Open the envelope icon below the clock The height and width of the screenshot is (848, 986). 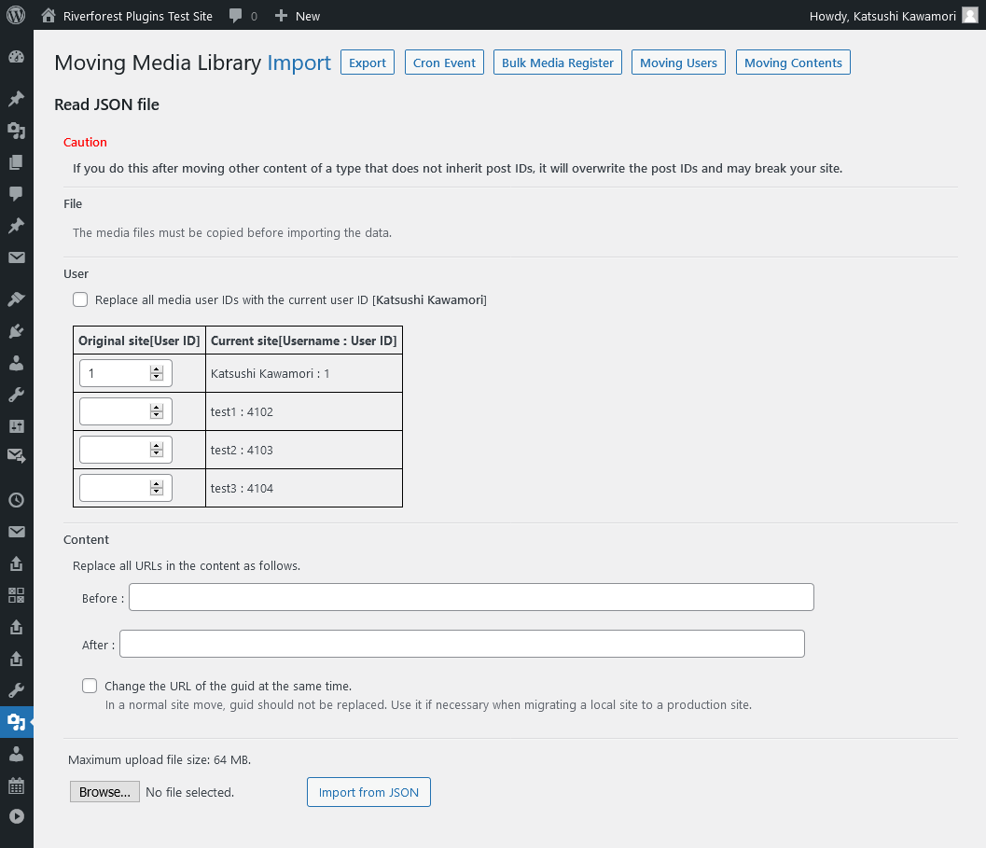[x=17, y=532]
